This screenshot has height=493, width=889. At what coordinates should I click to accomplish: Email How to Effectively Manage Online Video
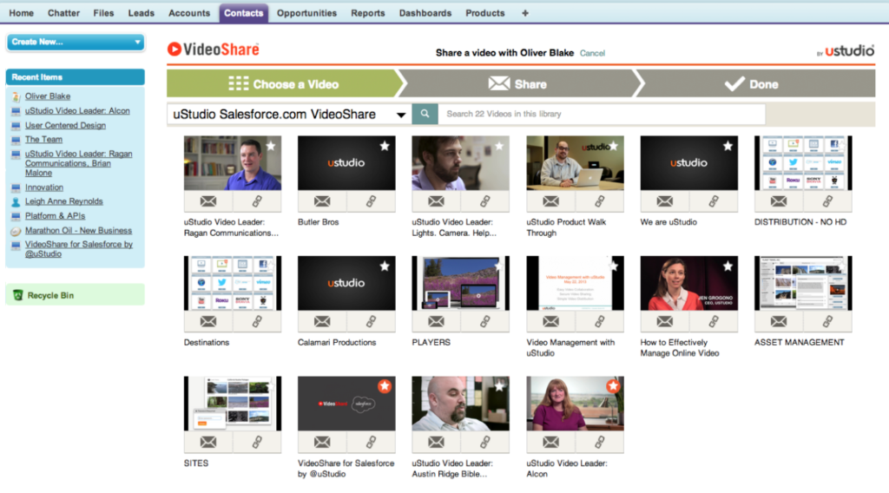coord(664,321)
